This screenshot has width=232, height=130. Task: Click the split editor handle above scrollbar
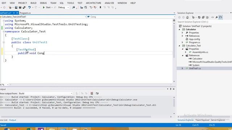point(174,20)
